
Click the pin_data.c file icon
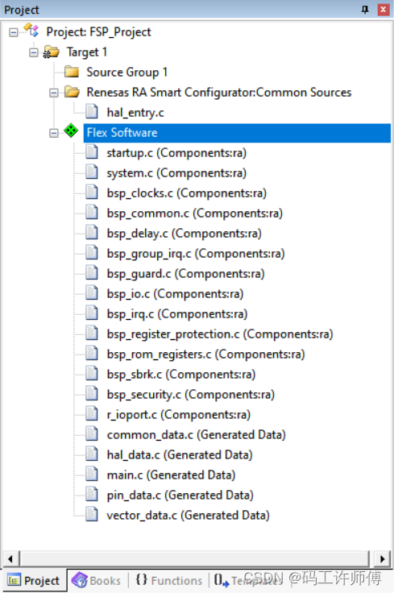92,494
